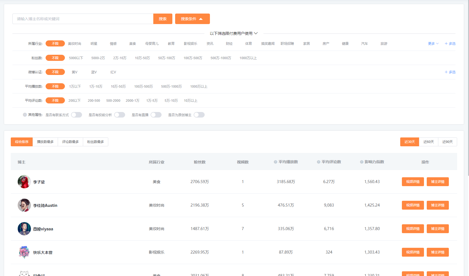Click the info icon beside 影响力指数 header
Image resolution: width=469 pixels, height=276 pixels.
[362, 162]
